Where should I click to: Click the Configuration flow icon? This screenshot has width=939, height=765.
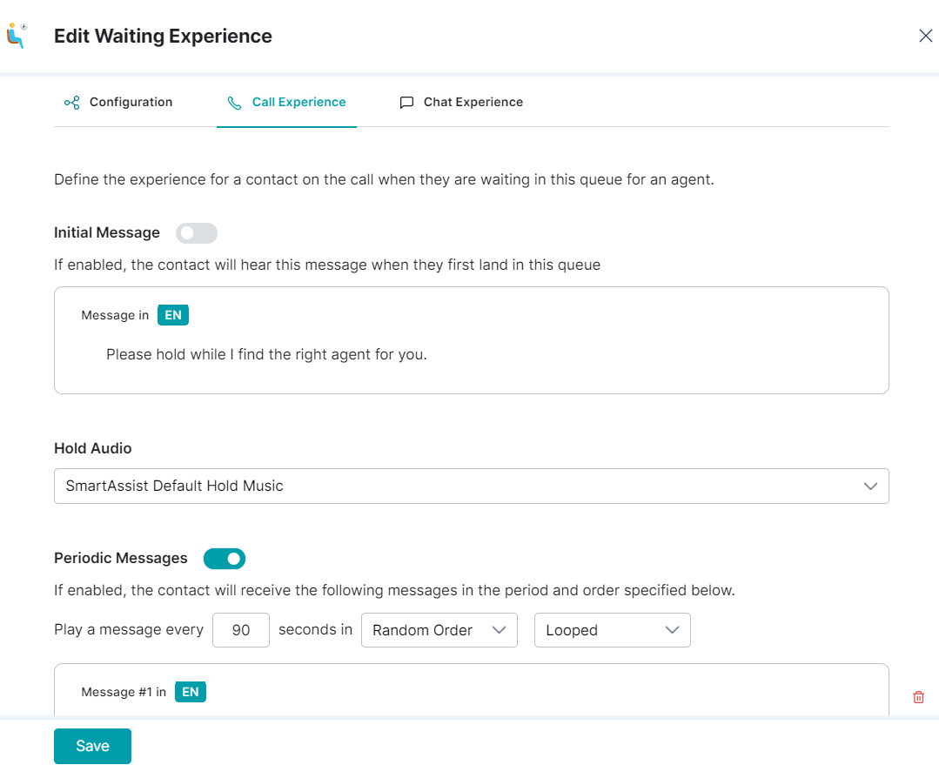pos(72,103)
